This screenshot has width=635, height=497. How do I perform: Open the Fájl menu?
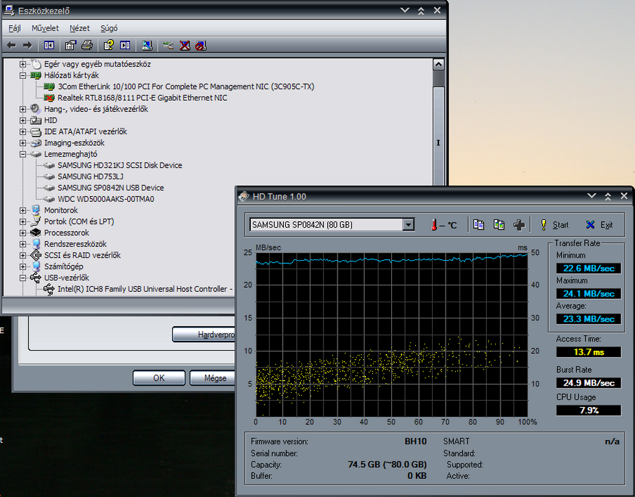(x=15, y=28)
